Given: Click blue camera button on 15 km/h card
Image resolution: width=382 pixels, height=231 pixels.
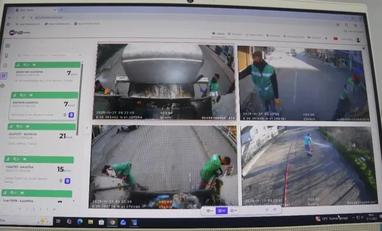Looking at the screenshot, I should [x=68, y=181].
